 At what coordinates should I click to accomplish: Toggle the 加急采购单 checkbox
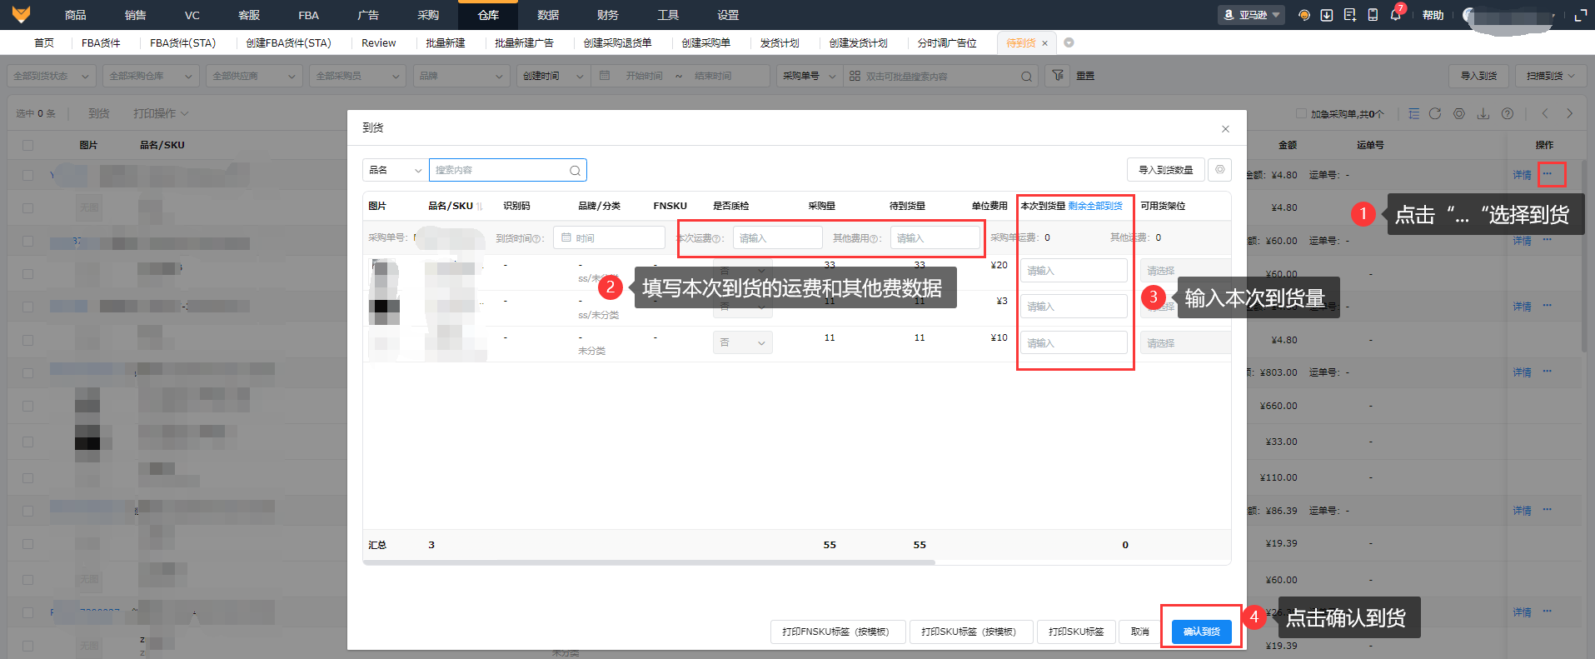click(1301, 113)
